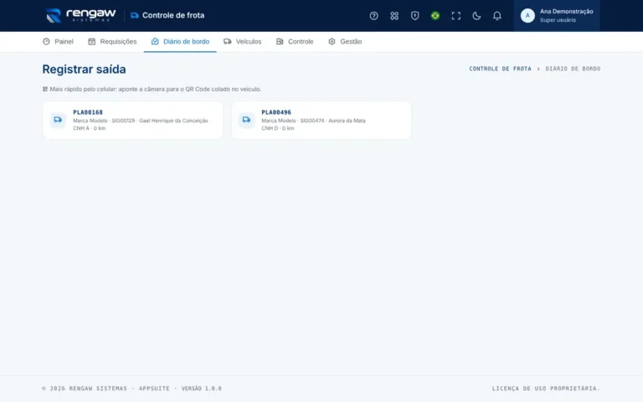Click the Diário de Bordo breadcrumb
The width and height of the screenshot is (643, 402).
coord(573,69)
